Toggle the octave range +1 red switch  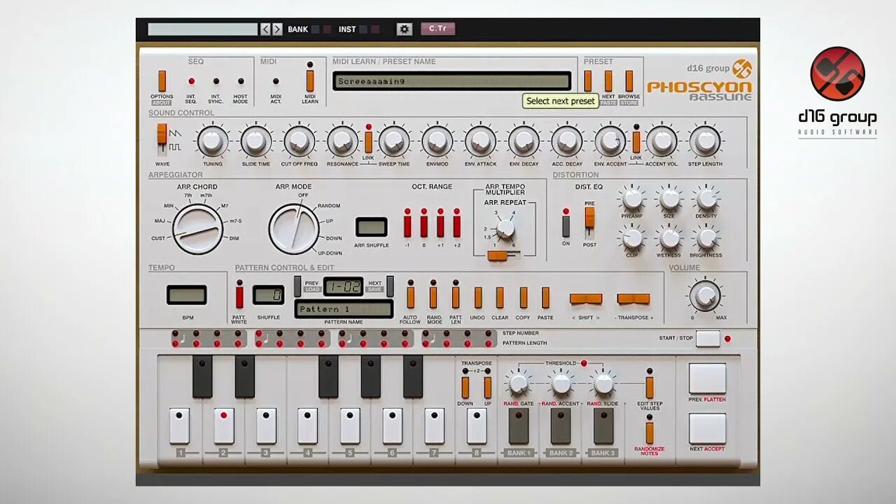click(x=440, y=226)
